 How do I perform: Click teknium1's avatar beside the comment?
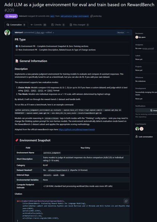(7, 33)
